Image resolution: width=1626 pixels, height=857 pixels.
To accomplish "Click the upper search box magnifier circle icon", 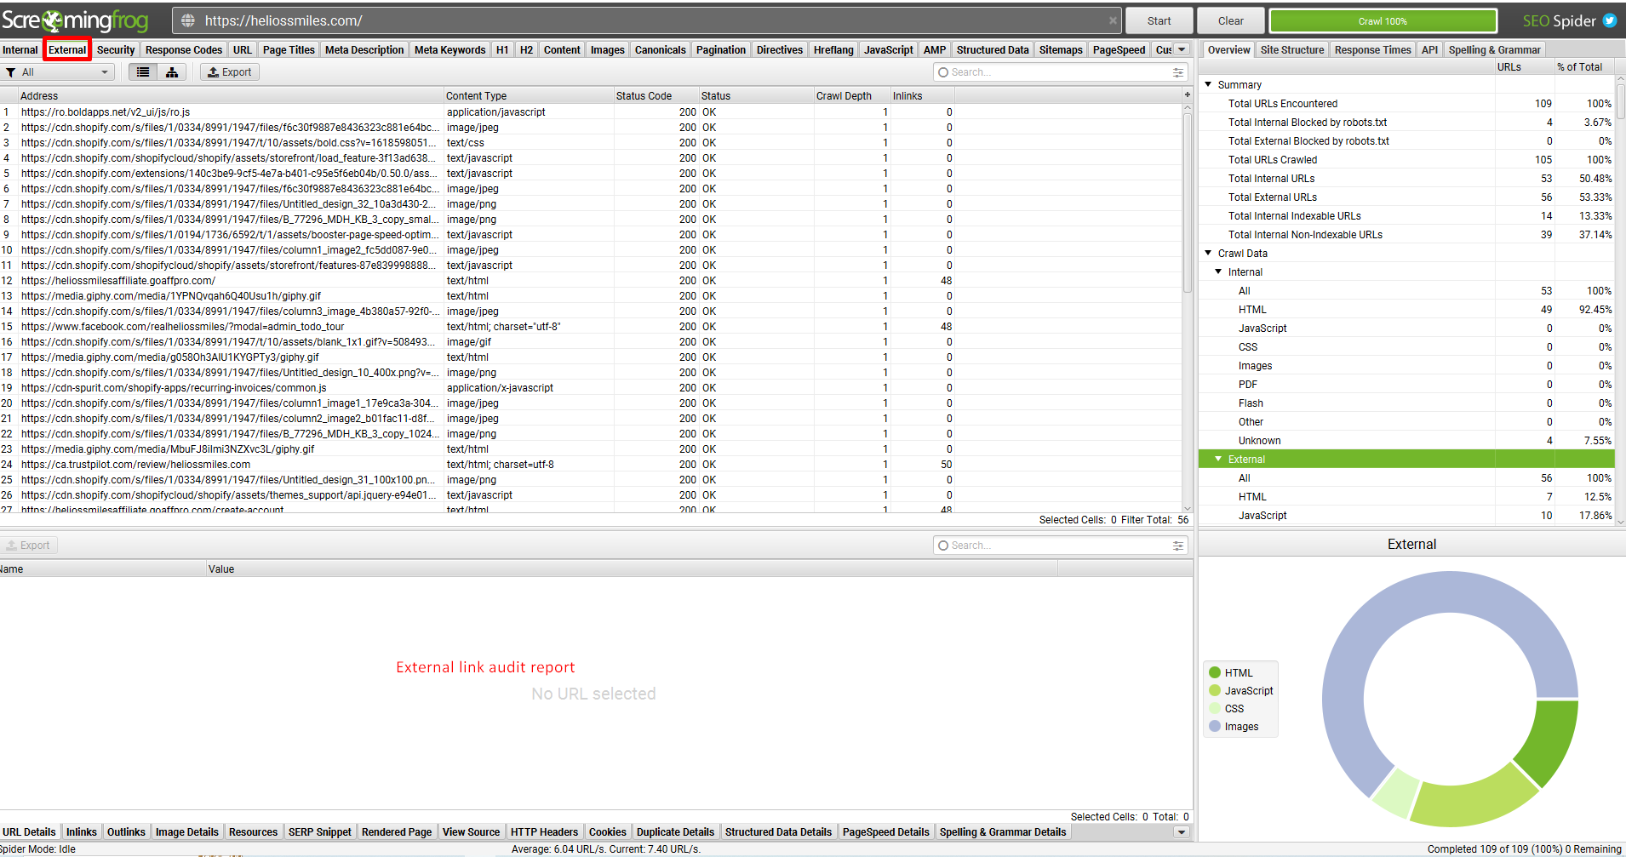I will coord(943,72).
